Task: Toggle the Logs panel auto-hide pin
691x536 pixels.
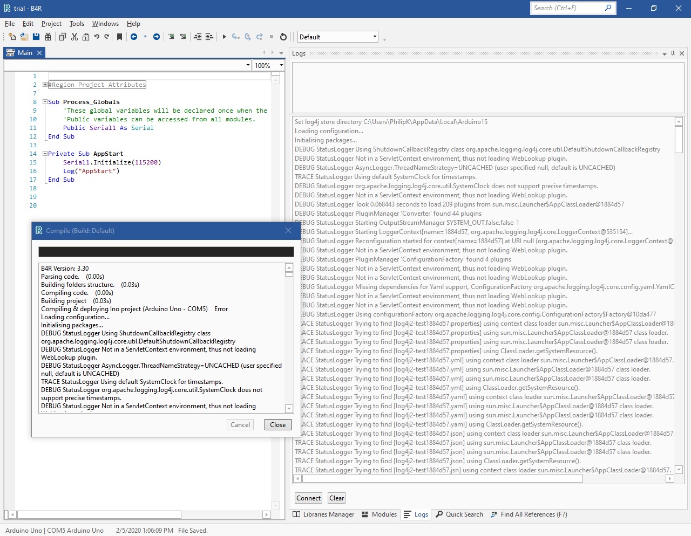Action: click(x=673, y=53)
